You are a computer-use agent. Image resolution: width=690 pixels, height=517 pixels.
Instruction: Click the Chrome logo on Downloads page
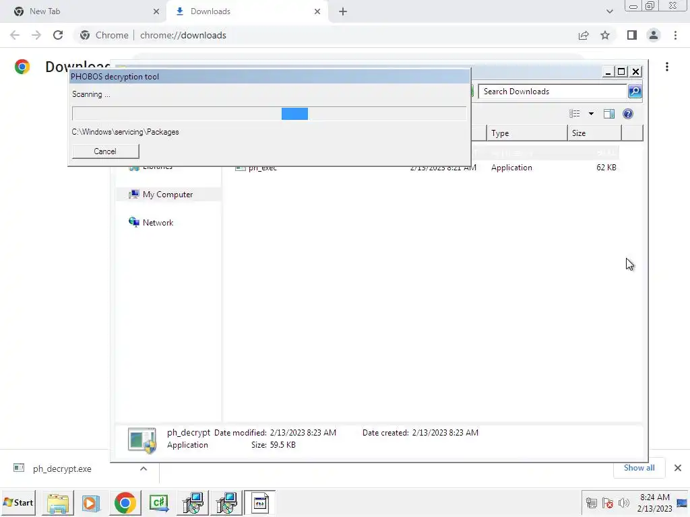22,67
